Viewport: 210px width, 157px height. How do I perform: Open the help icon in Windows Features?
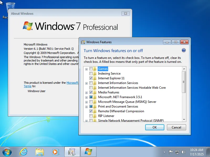183,50
